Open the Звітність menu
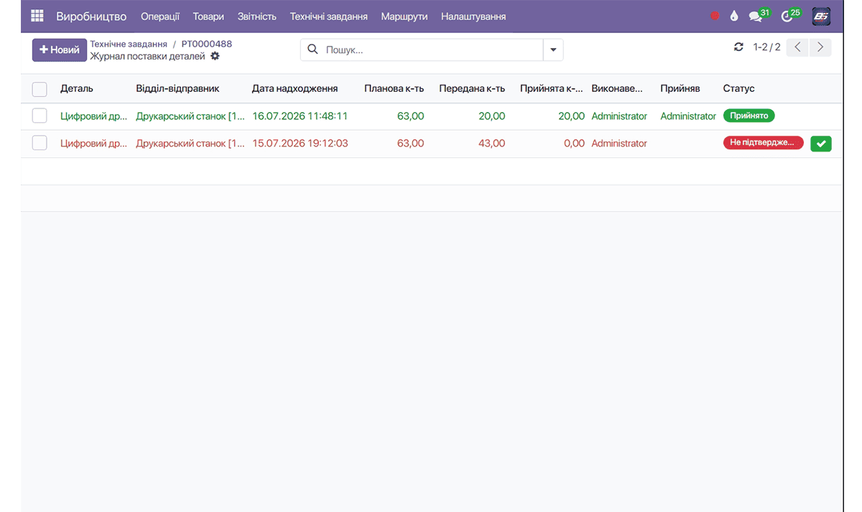Screen dimensions: 862x512 coord(257,17)
